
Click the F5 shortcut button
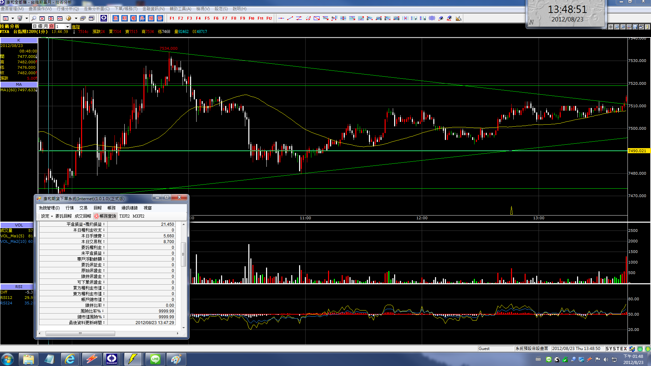click(207, 18)
